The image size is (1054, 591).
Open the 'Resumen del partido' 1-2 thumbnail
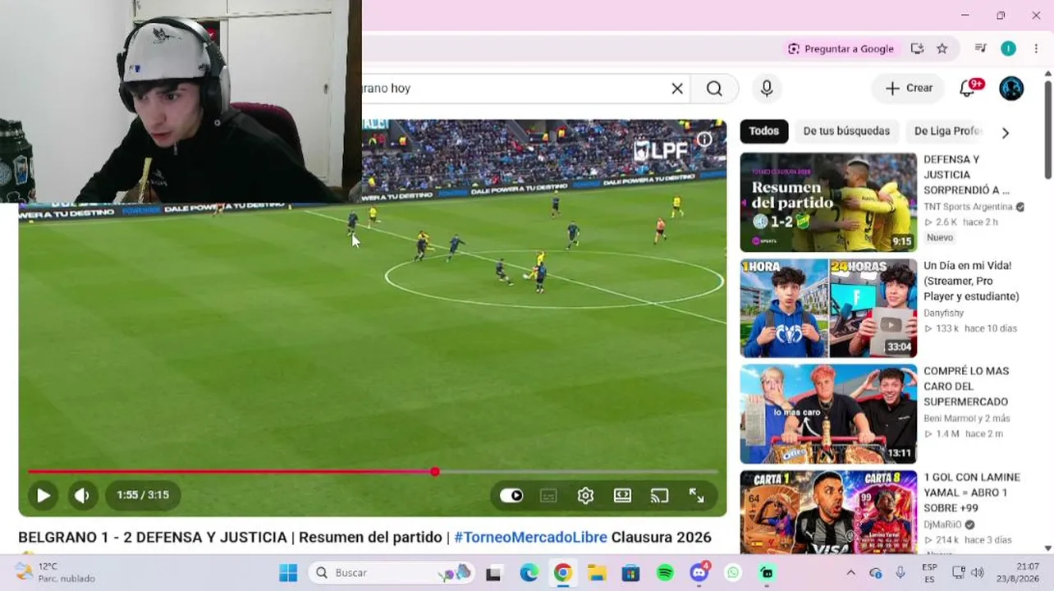(828, 202)
